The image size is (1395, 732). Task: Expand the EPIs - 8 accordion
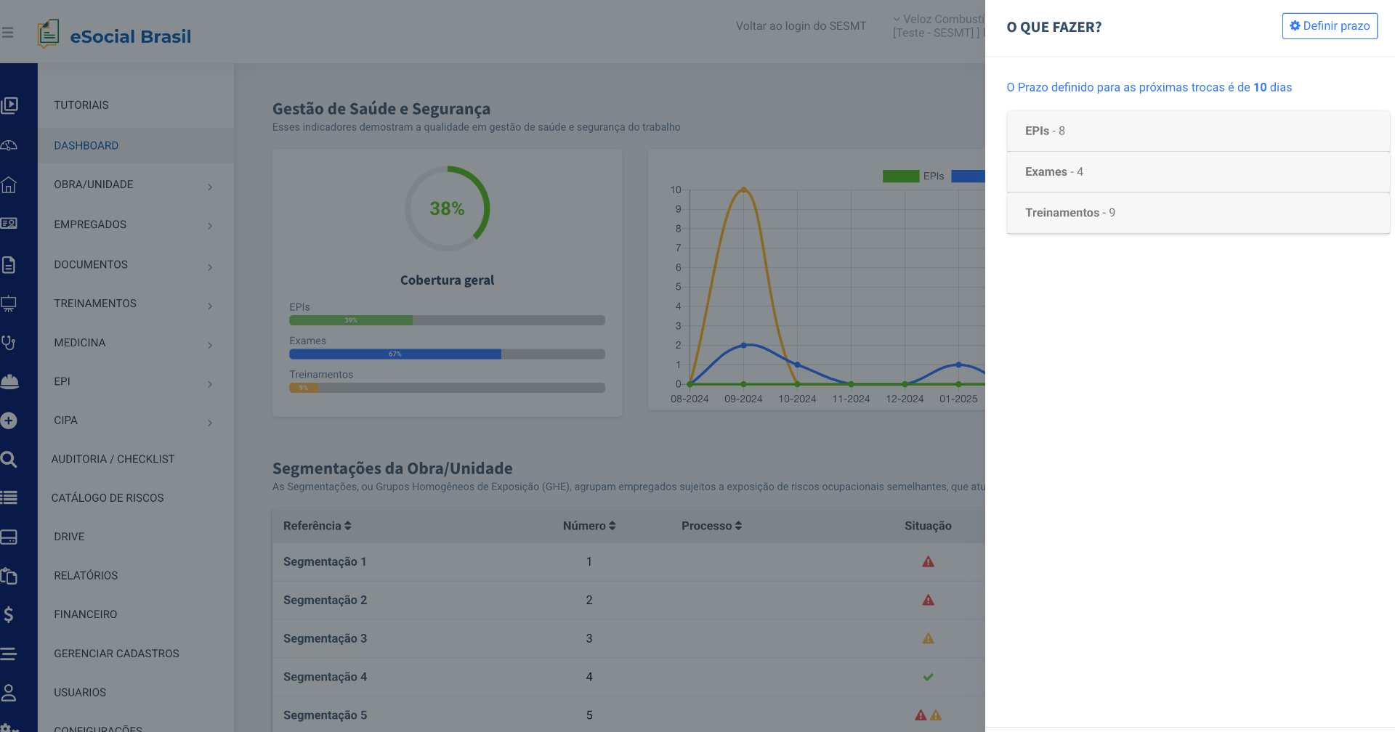[1197, 131]
